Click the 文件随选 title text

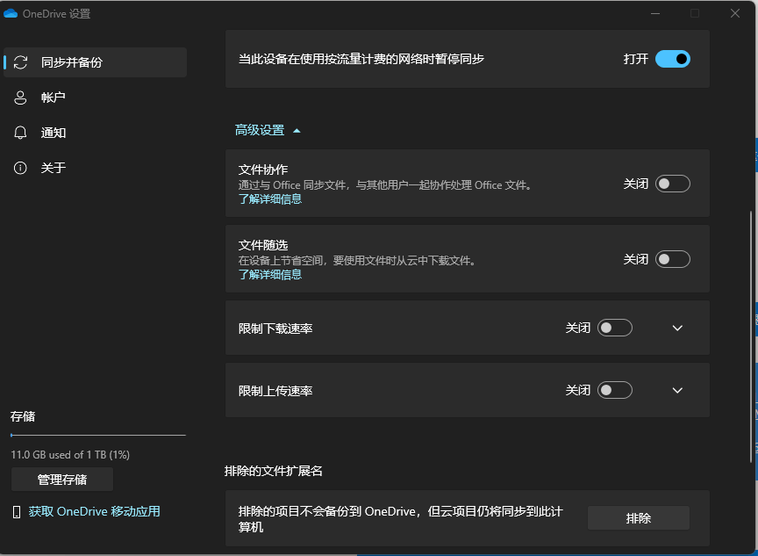[263, 245]
